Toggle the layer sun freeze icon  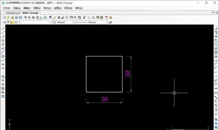click(x=14, y=22)
